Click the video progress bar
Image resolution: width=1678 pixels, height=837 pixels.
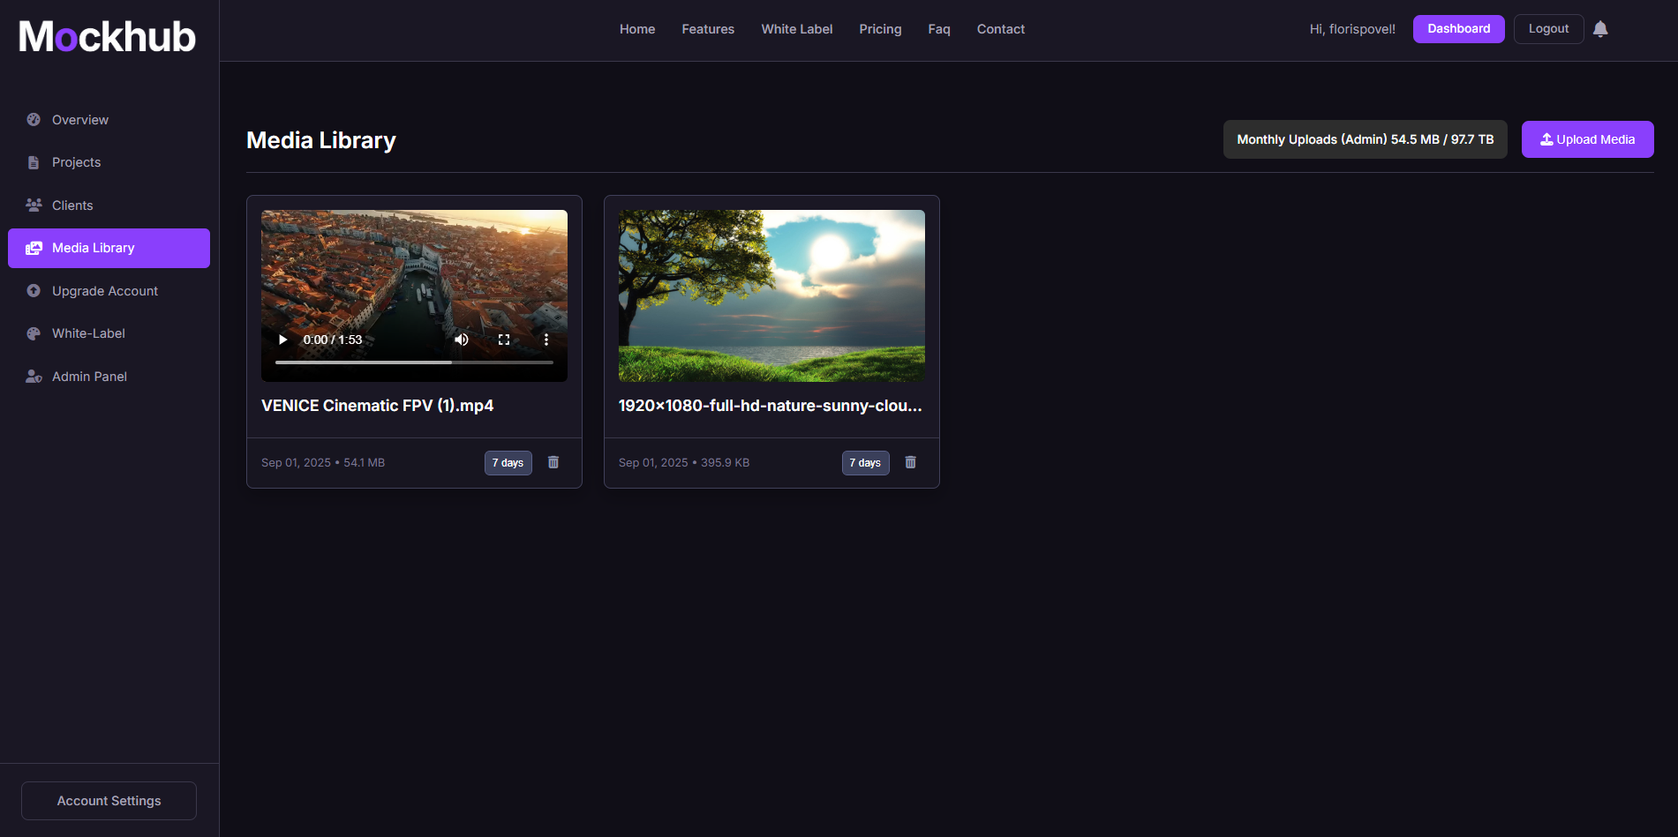[x=413, y=362]
